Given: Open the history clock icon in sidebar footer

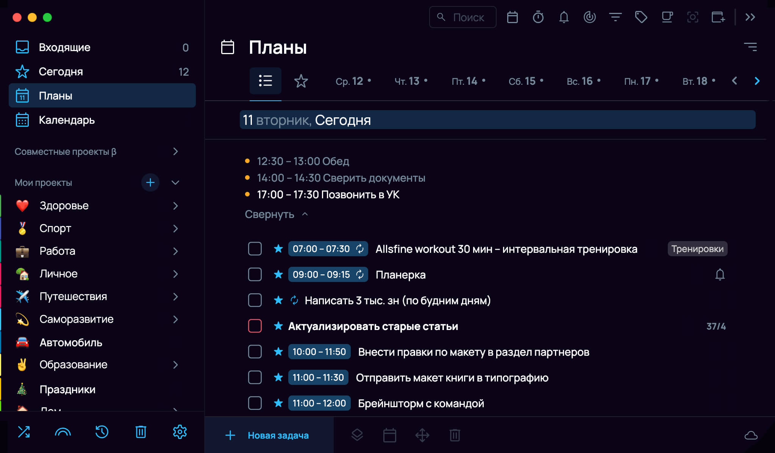Looking at the screenshot, I should [102, 432].
